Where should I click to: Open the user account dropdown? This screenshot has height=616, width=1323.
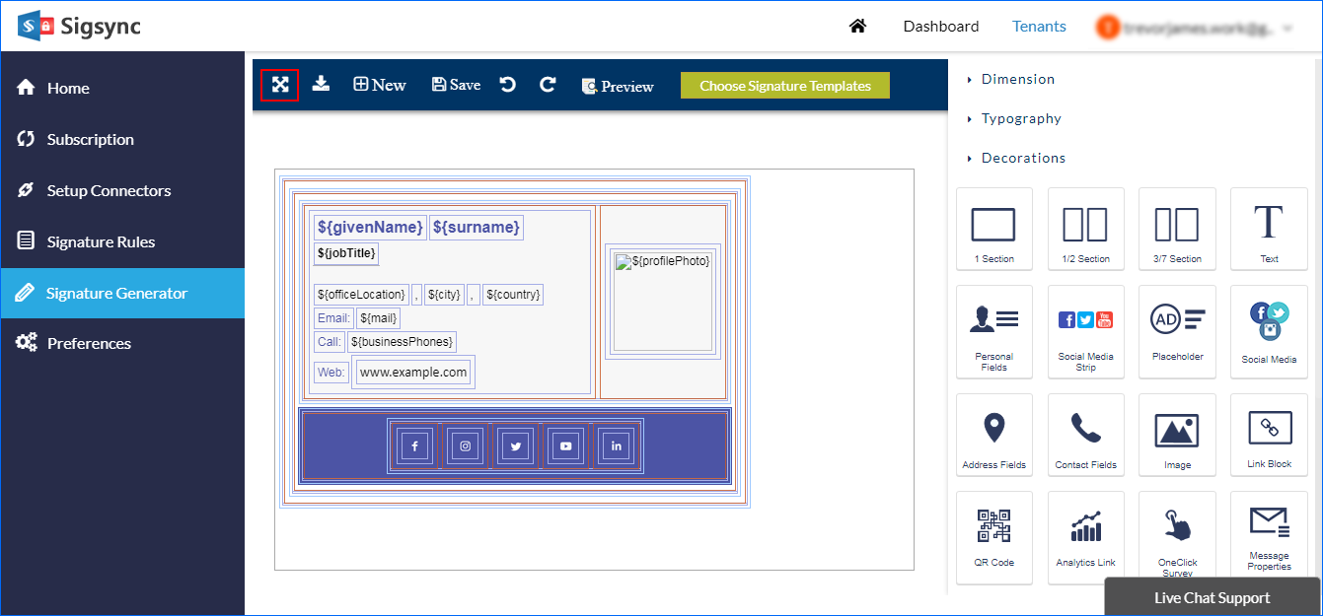[1196, 28]
